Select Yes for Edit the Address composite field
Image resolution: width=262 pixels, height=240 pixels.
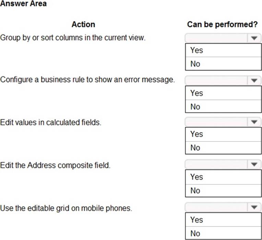point(223,177)
